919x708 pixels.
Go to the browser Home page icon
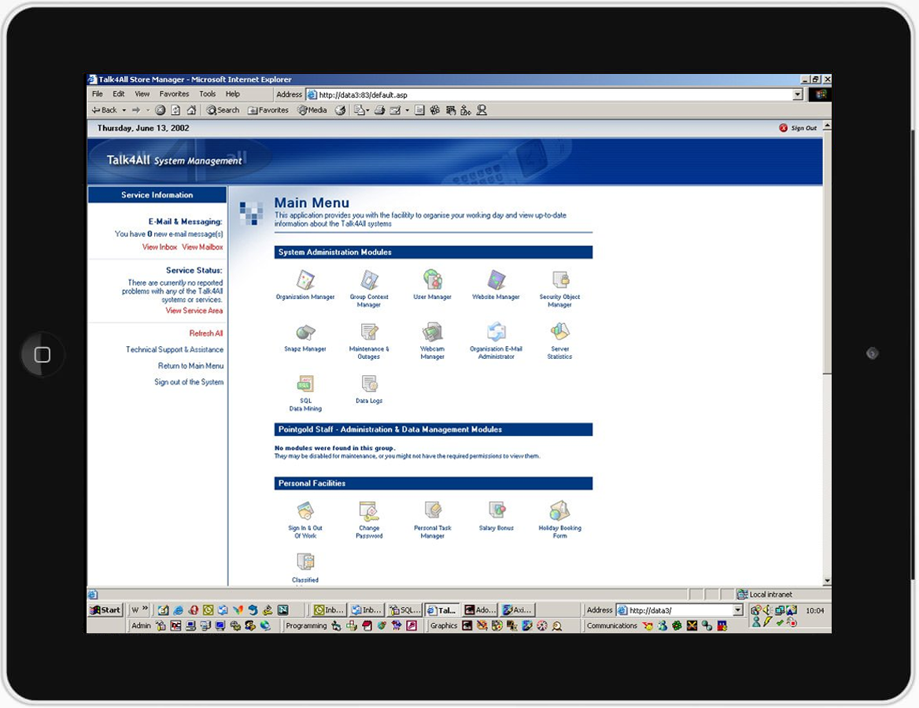click(x=191, y=110)
